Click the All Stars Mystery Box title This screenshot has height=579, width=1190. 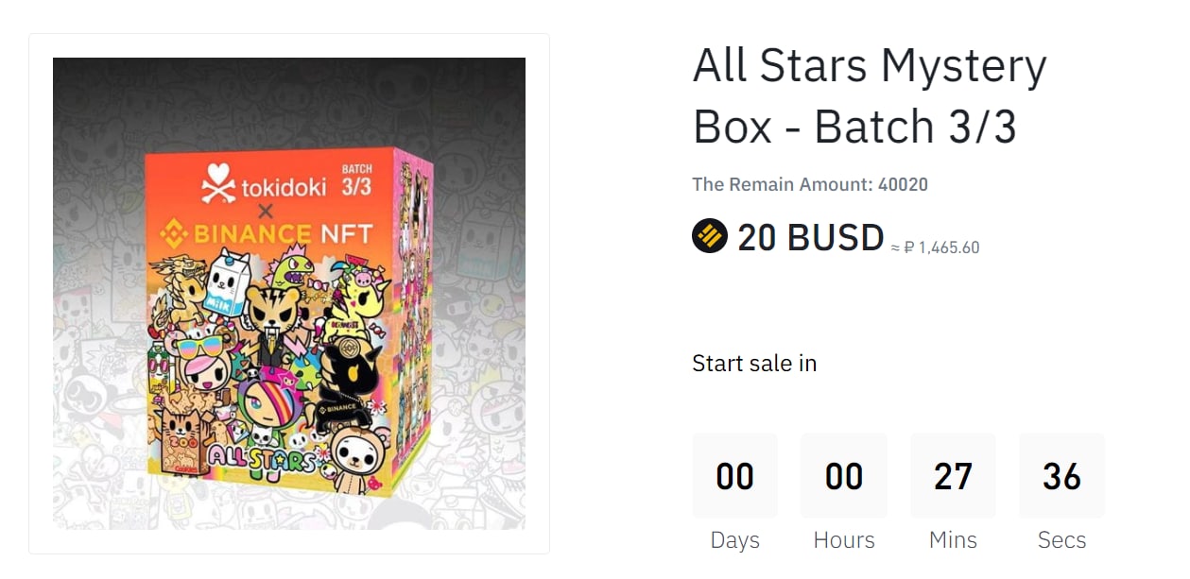pos(869,95)
